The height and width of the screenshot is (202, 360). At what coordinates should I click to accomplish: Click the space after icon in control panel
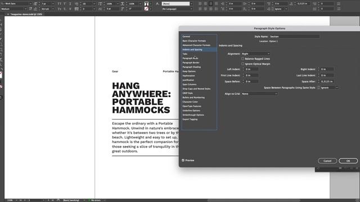point(291,4)
